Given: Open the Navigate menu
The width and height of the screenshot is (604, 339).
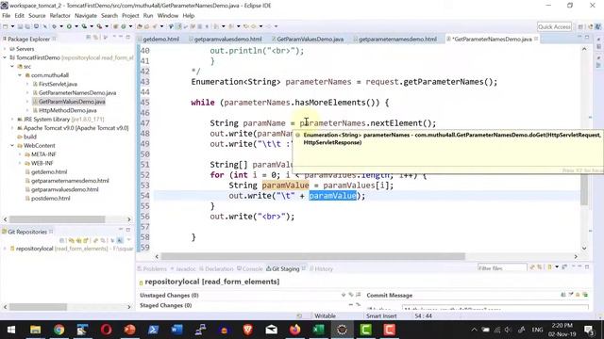Looking at the screenshot, I should [x=86, y=16].
